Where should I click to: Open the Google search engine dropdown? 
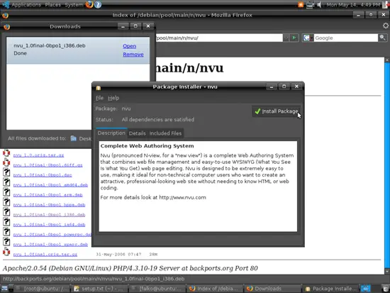click(308, 38)
